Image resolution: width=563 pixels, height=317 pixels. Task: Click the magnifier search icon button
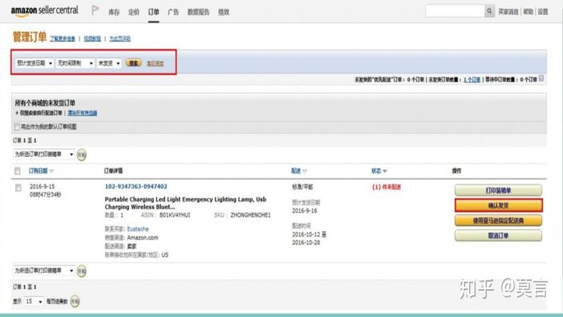pyautogui.click(x=489, y=11)
